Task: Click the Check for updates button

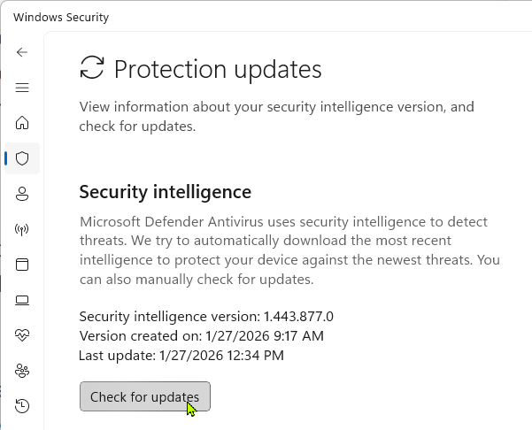Action: coord(144,397)
